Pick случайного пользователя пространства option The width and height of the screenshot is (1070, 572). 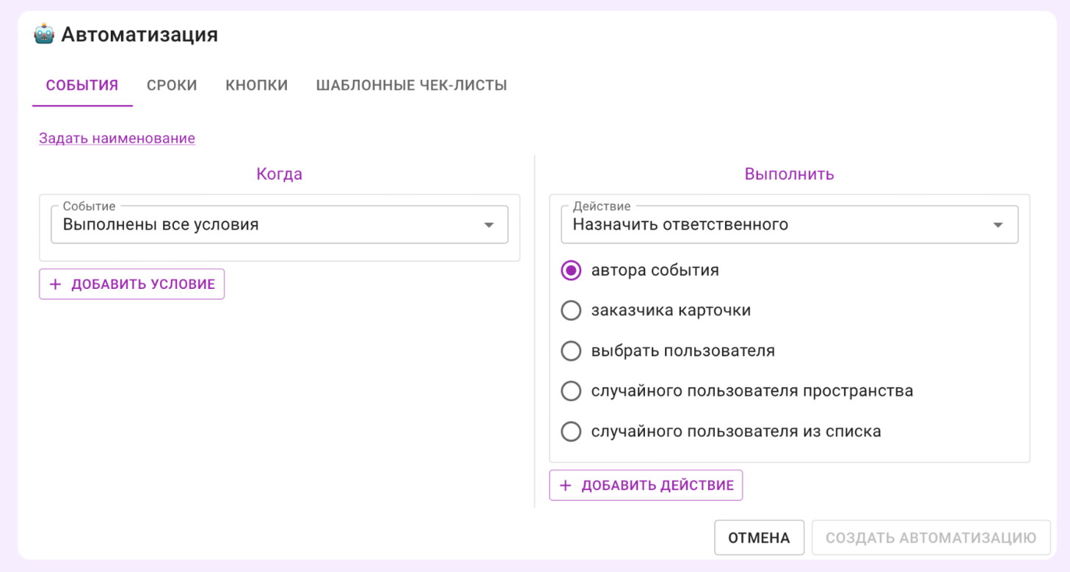pos(571,391)
